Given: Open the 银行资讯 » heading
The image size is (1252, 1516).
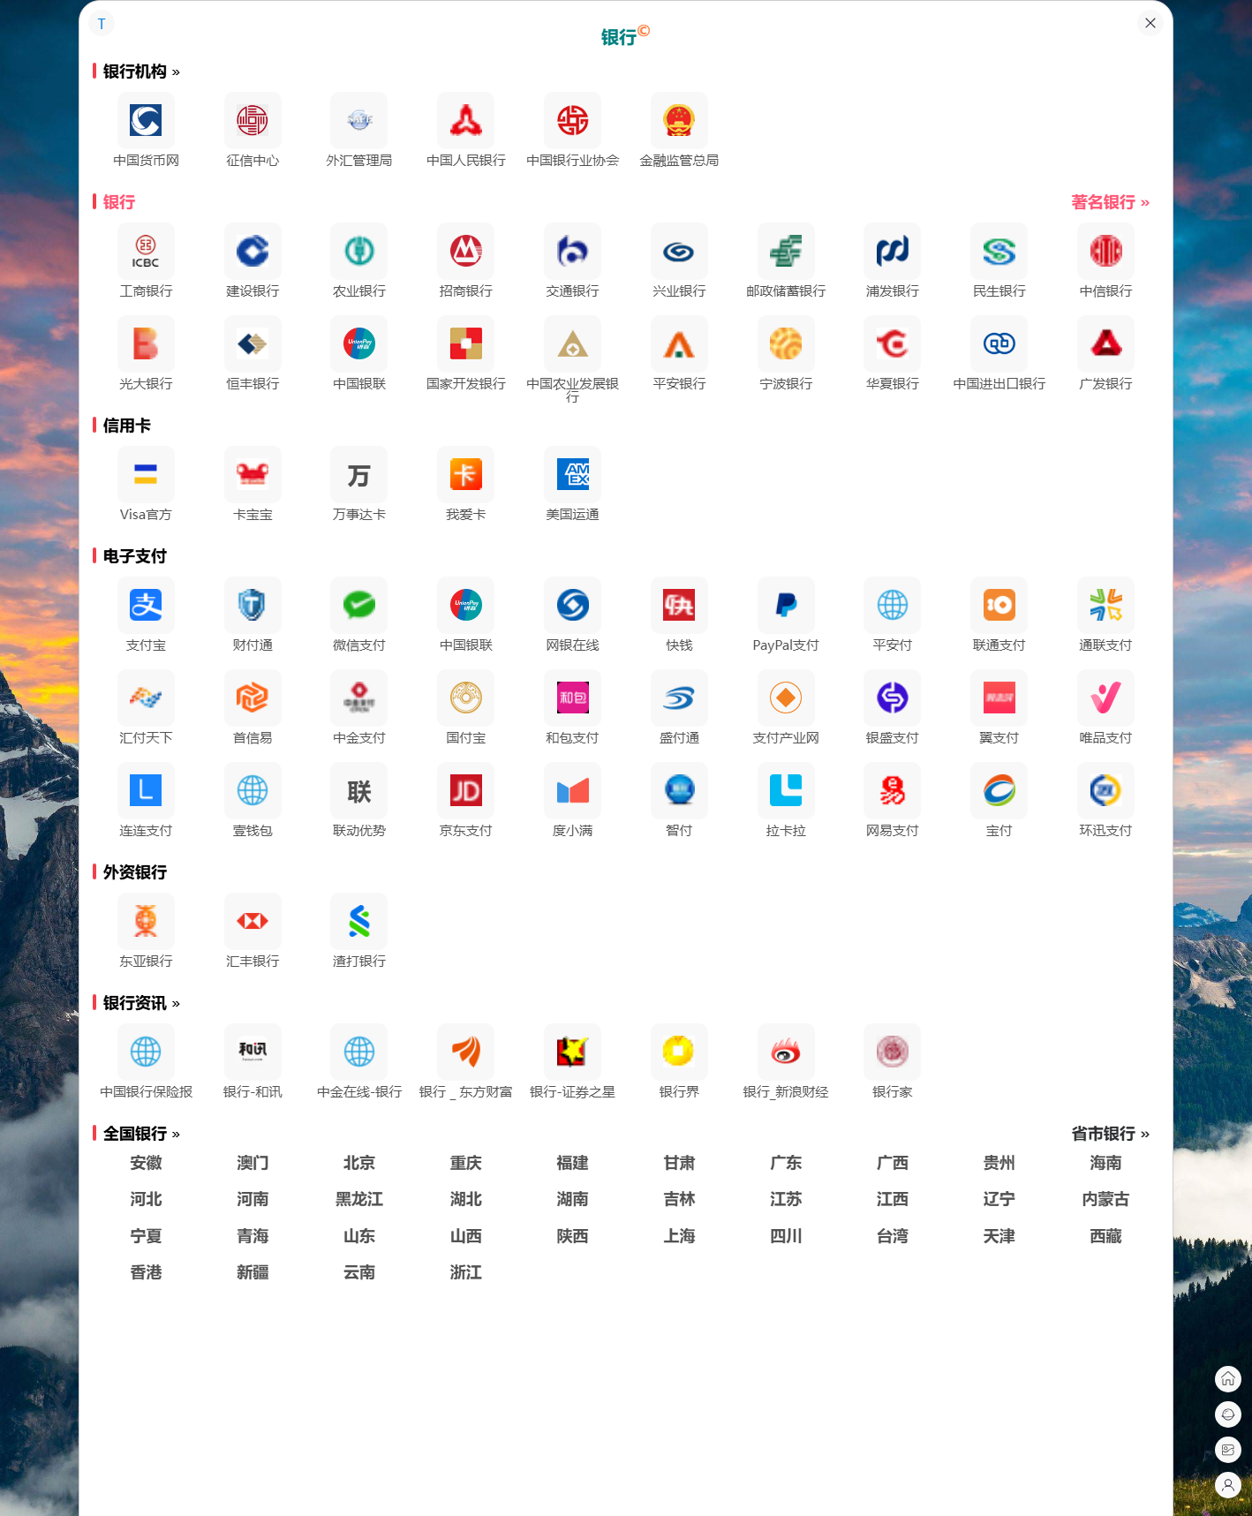Looking at the screenshot, I should (140, 1003).
